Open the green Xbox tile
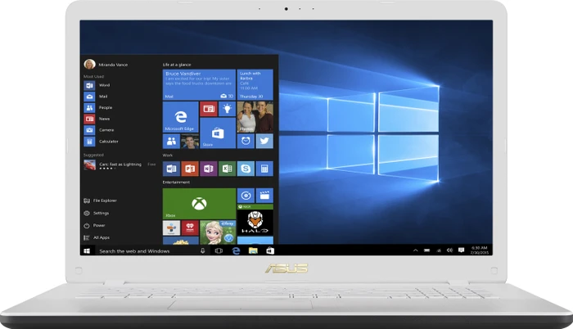This screenshot has width=573, height=329. [199, 204]
